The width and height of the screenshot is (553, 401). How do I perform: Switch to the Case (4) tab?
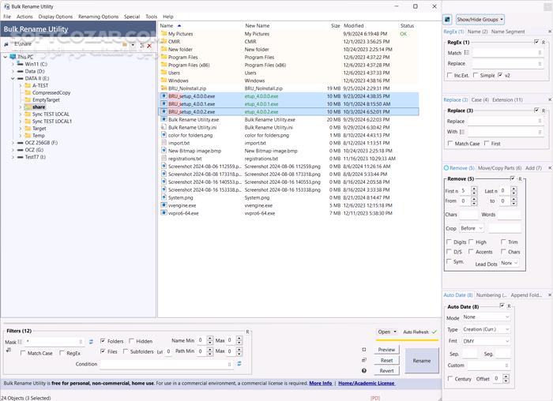(480, 100)
